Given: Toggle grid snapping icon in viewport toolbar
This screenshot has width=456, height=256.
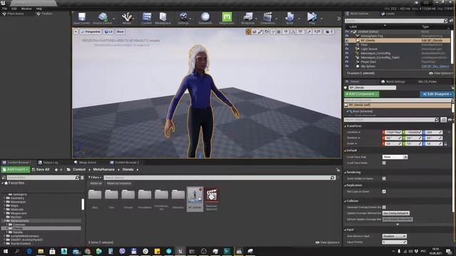Looking at the screenshot, I should [x=279, y=31].
